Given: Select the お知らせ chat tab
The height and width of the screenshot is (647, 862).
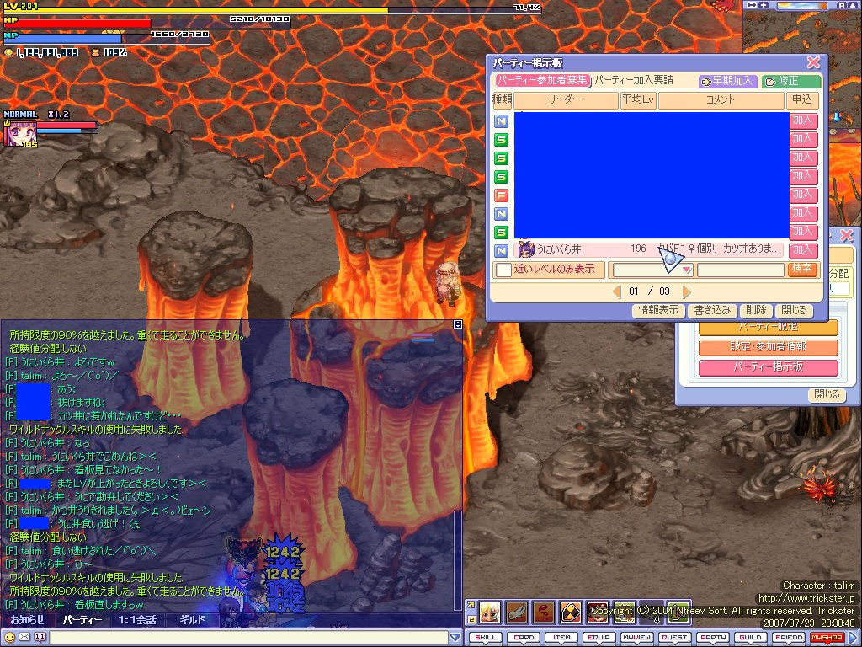Looking at the screenshot, I should point(27,619).
